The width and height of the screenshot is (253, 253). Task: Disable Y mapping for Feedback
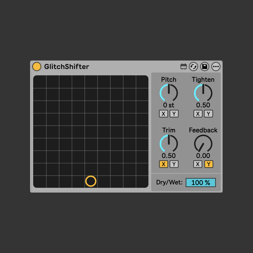(209, 164)
